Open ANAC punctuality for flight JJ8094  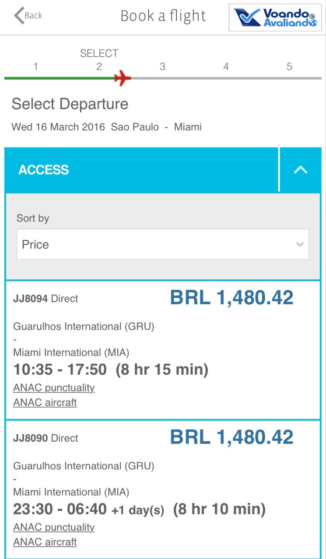pos(54,388)
